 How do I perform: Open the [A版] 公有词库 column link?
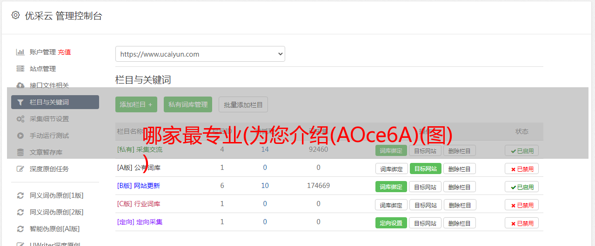pos(139,168)
